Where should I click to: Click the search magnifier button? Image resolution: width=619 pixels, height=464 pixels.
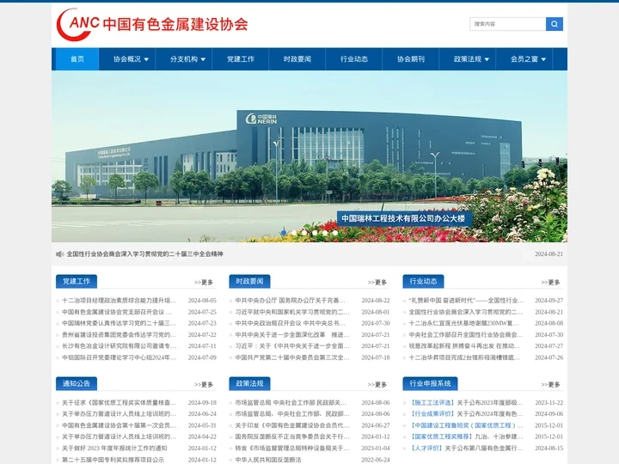[555, 24]
